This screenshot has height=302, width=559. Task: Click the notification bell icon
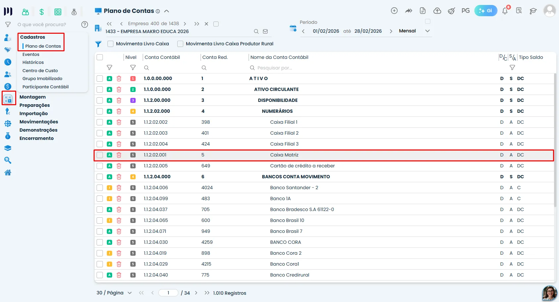tap(505, 11)
